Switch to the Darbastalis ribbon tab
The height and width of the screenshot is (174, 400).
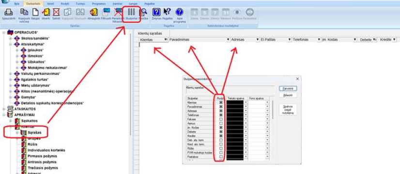click(x=33, y=4)
